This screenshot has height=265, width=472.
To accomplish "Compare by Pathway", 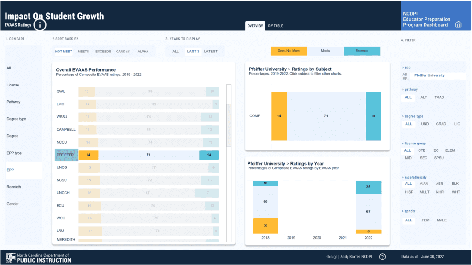I will click(13, 102).
